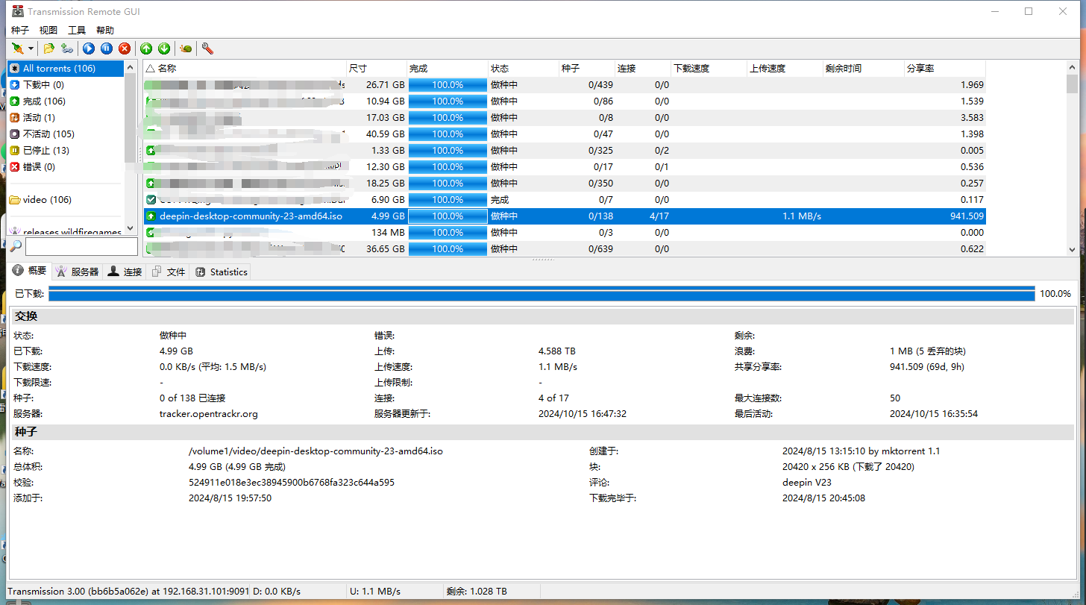Move torrent up with green arrow icon
This screenshot has height=605, width=1086.
click(146, 48)
